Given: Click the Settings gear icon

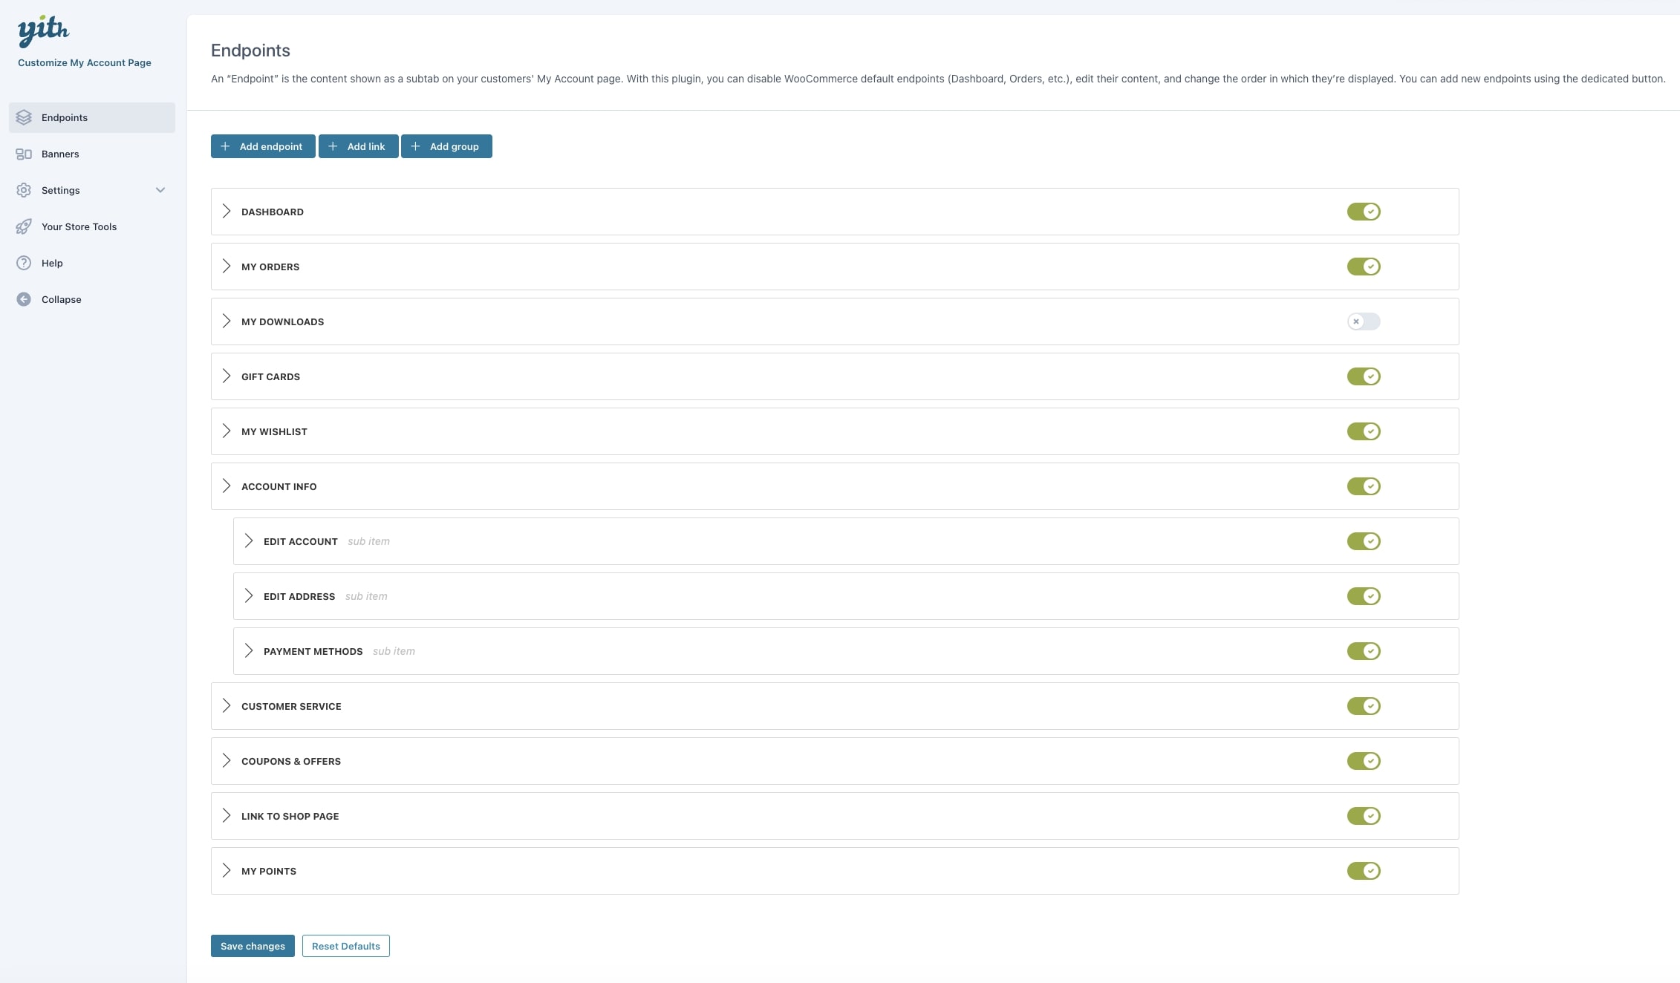Looking at the screenshot, I should tap(24, 190).
